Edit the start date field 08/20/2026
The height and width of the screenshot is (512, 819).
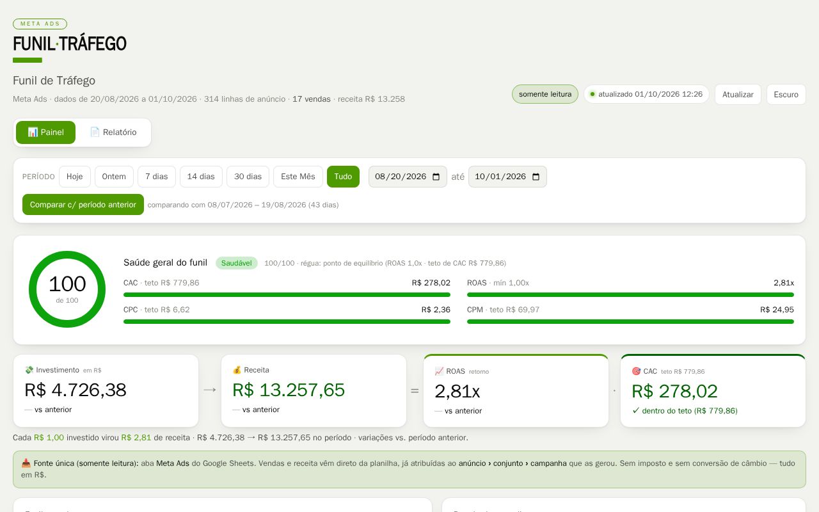point(408,177)
